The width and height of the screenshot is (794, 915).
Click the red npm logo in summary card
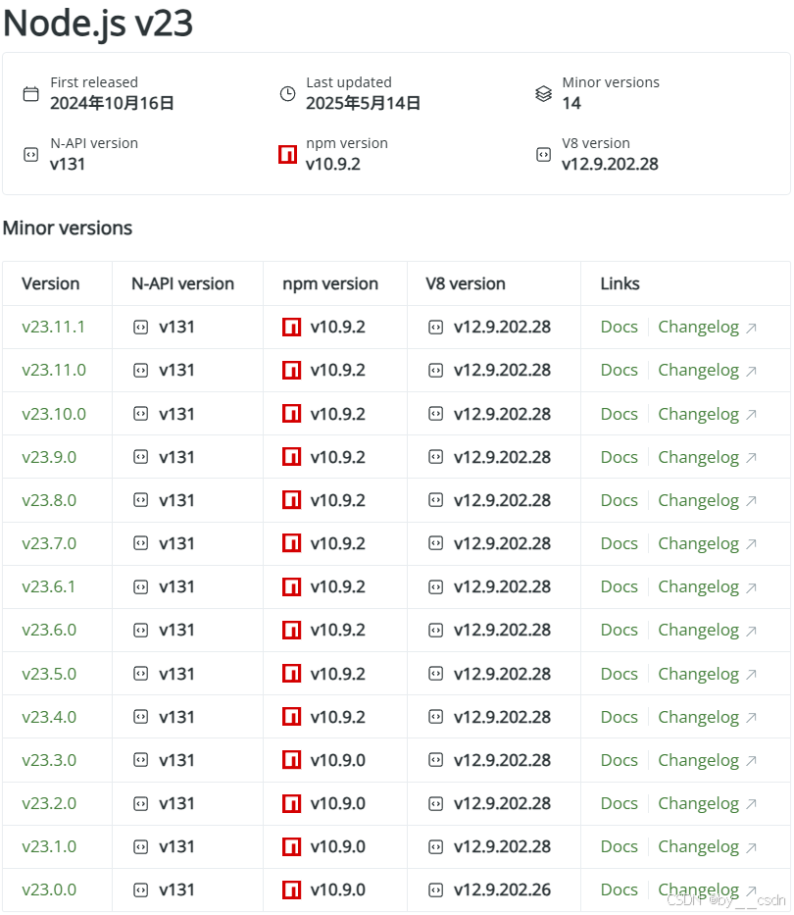pyautogui.click(x=287, y=155)
